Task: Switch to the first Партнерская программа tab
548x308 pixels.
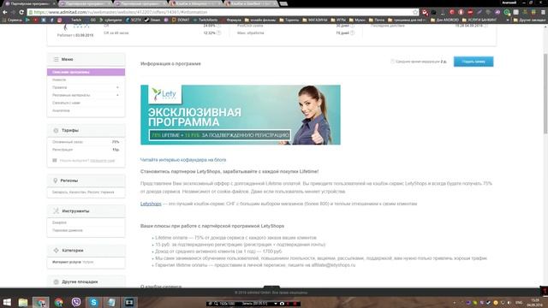Action: coord(30,3)
